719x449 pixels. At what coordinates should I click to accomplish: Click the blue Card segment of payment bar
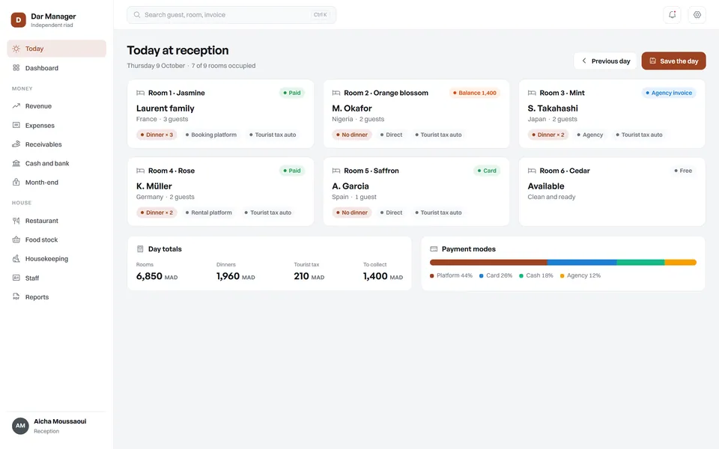[x=582, y=263]
